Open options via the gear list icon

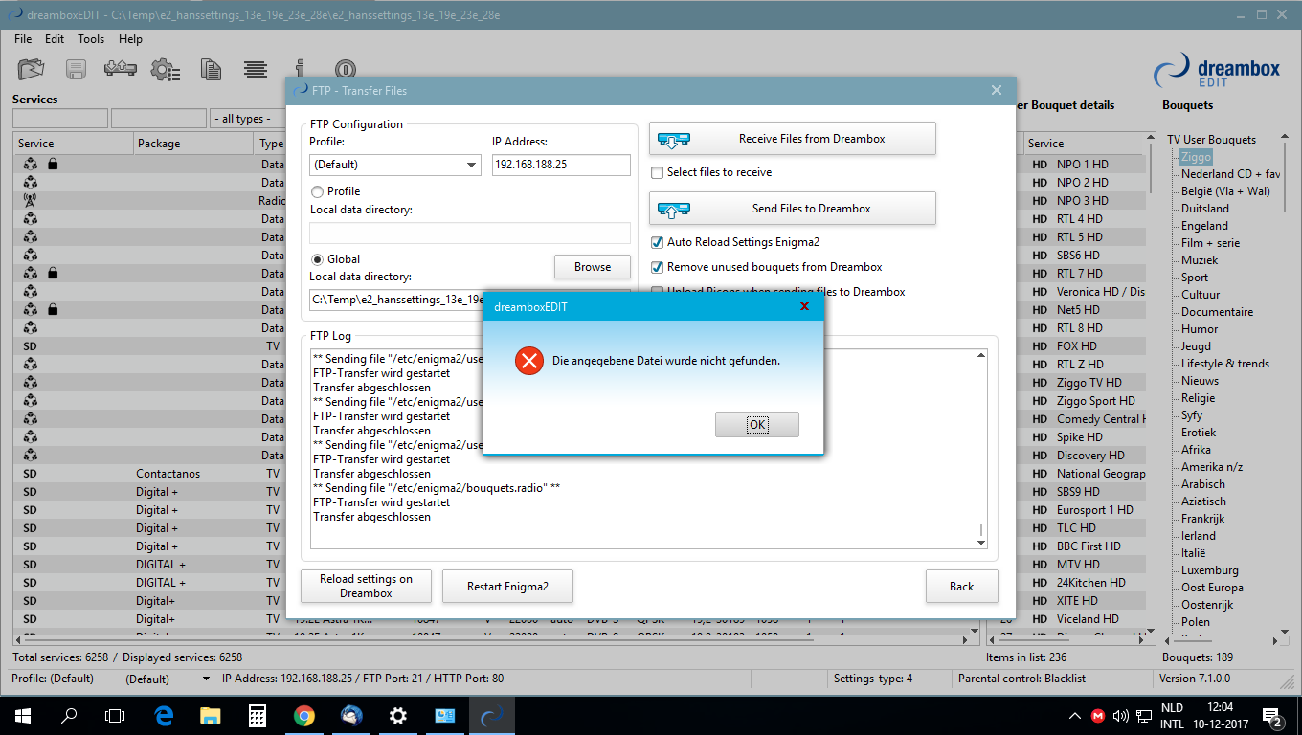tap(166, 70)
